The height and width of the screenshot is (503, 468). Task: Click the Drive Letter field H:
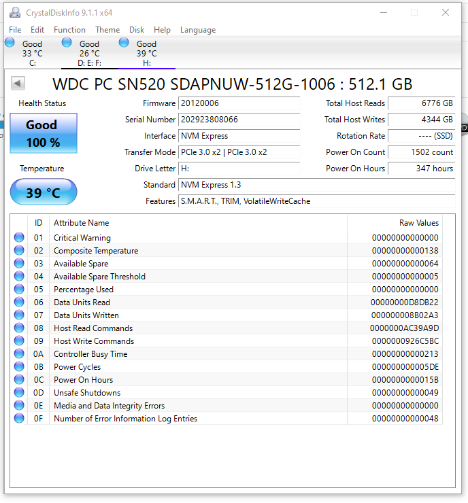tap(239, 169)
